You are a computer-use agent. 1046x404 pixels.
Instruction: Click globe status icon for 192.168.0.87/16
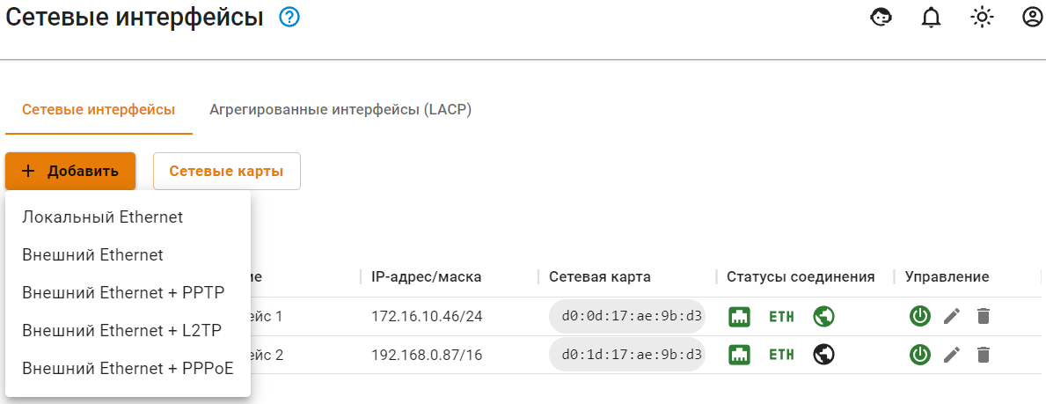pos(823,355)
